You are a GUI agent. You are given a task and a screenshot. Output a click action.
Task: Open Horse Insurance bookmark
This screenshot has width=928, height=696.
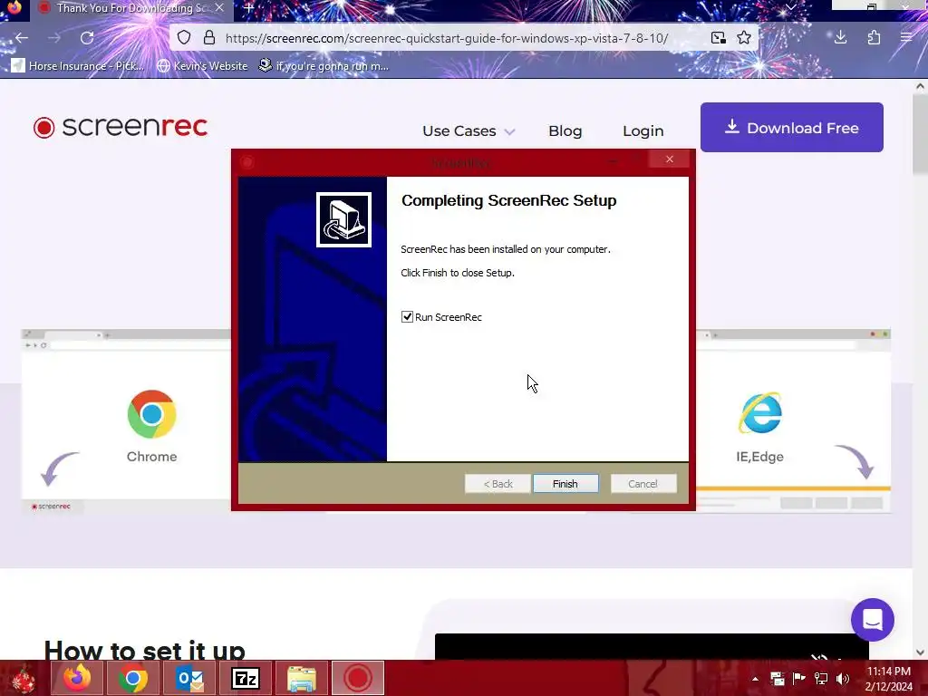(78, 65)
